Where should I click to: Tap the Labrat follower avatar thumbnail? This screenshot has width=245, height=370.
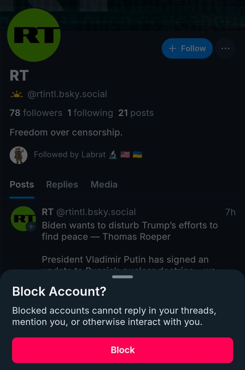pos(19,155)
